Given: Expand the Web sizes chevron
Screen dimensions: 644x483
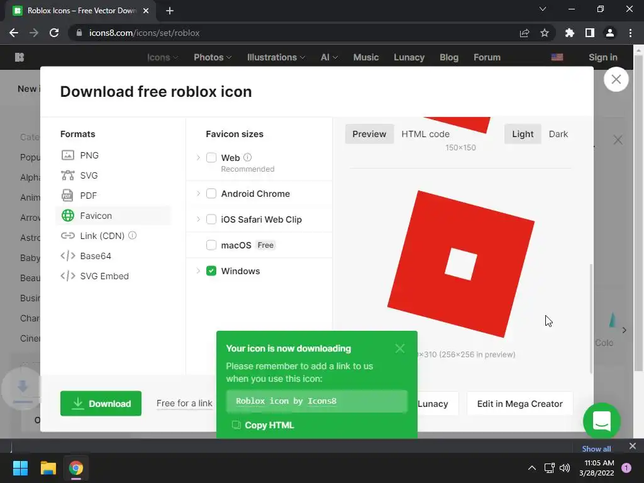Looking at the screenshot, I should point(198,158).
